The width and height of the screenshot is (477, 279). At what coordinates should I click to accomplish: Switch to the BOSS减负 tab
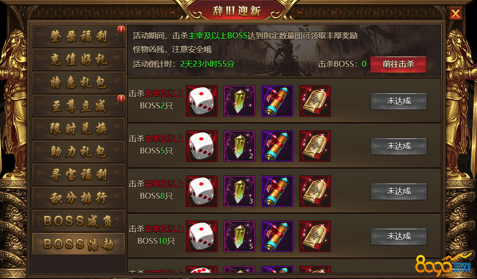(x=79, y=221)
